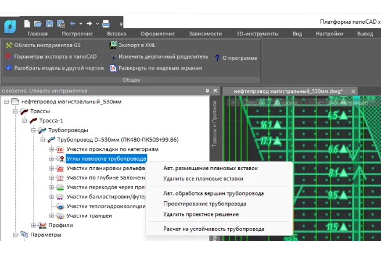The width and height of the screenshot is (381, 253).
Task: Select Участки траншеи tree item
Action: pos(89,215)
